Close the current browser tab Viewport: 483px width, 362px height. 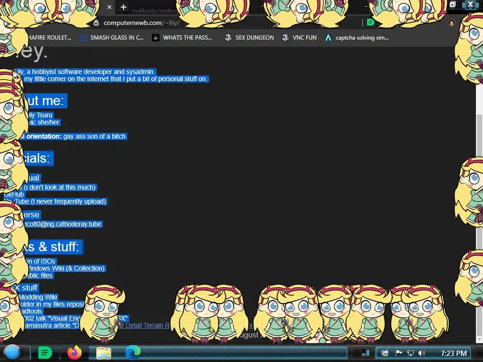pyautogui.click(x=109, y=7)
